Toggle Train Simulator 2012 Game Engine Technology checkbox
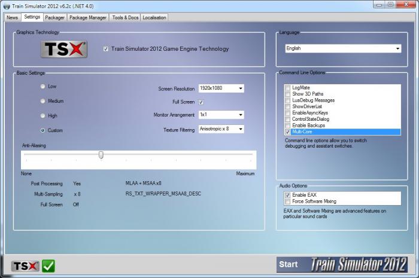The image size is (419, 278). (106, 49)
